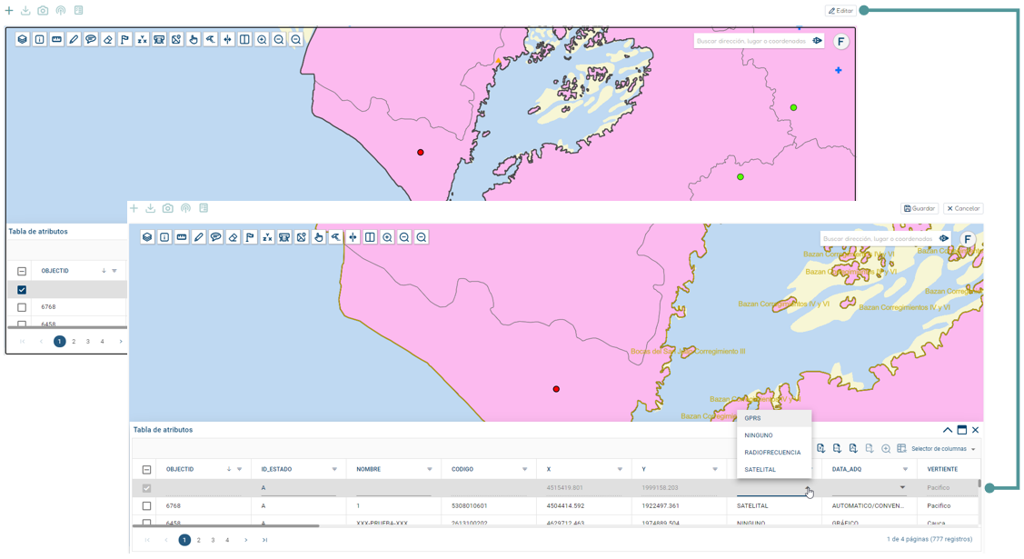The image size is (1024, 559).
Task: Jump to last page in front table
Action: point(264,540)
